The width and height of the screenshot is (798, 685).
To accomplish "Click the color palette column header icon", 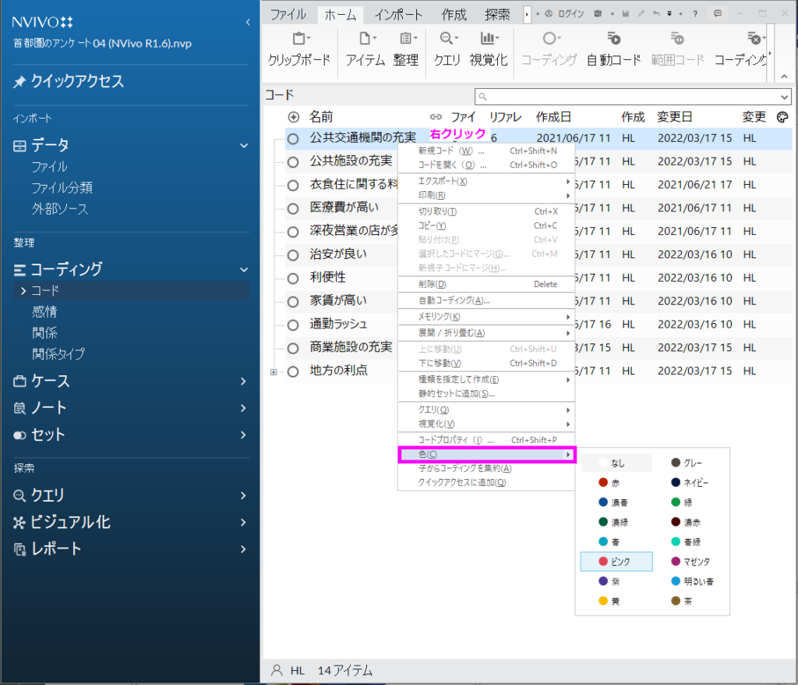I will pos(783,117).
